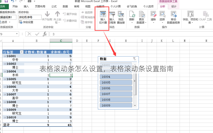Click Expand Field (展开字段)

[70, 14]
